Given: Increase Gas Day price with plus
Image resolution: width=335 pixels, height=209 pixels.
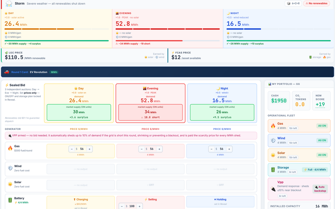Looking at the screenshot, I should coord(90,149).
